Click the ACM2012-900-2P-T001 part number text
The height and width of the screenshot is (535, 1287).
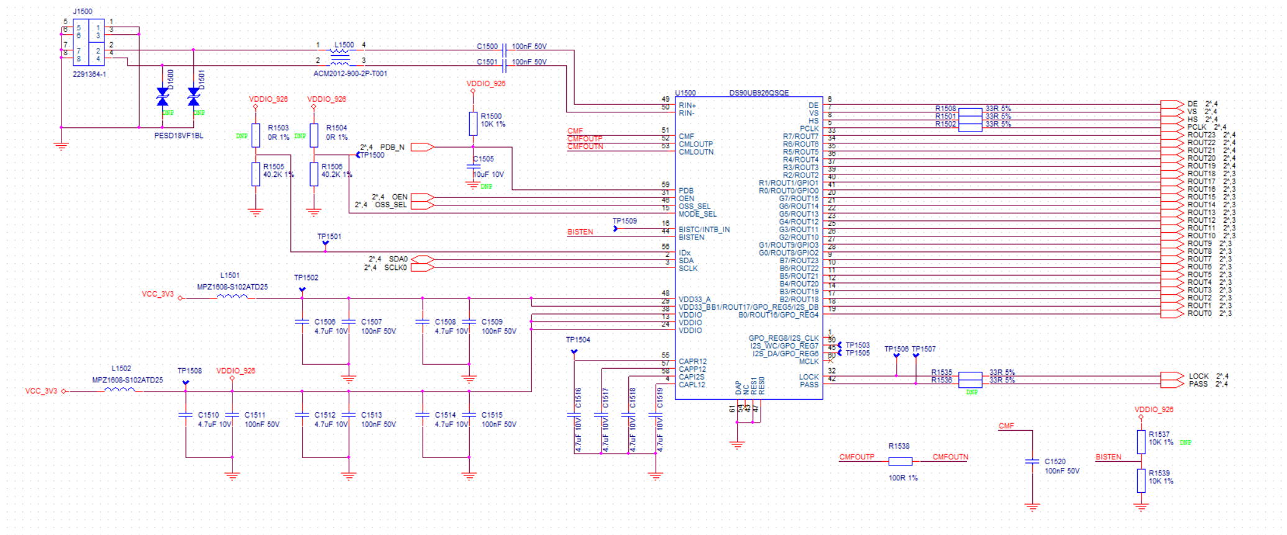pyautogui.click(x=350, y=73)
